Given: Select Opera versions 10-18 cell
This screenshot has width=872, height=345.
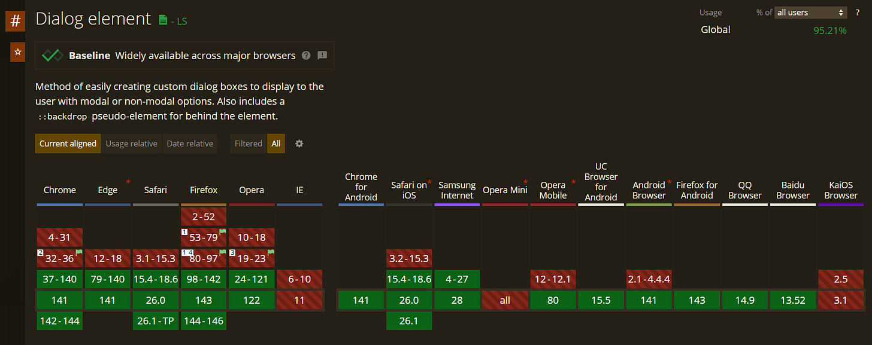Looking at the screenshot, I should [x=252, y=237].
